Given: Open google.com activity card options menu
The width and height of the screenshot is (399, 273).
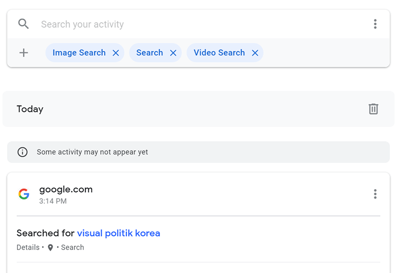Looking at the screenshot, I should click(x=375, y=194).
